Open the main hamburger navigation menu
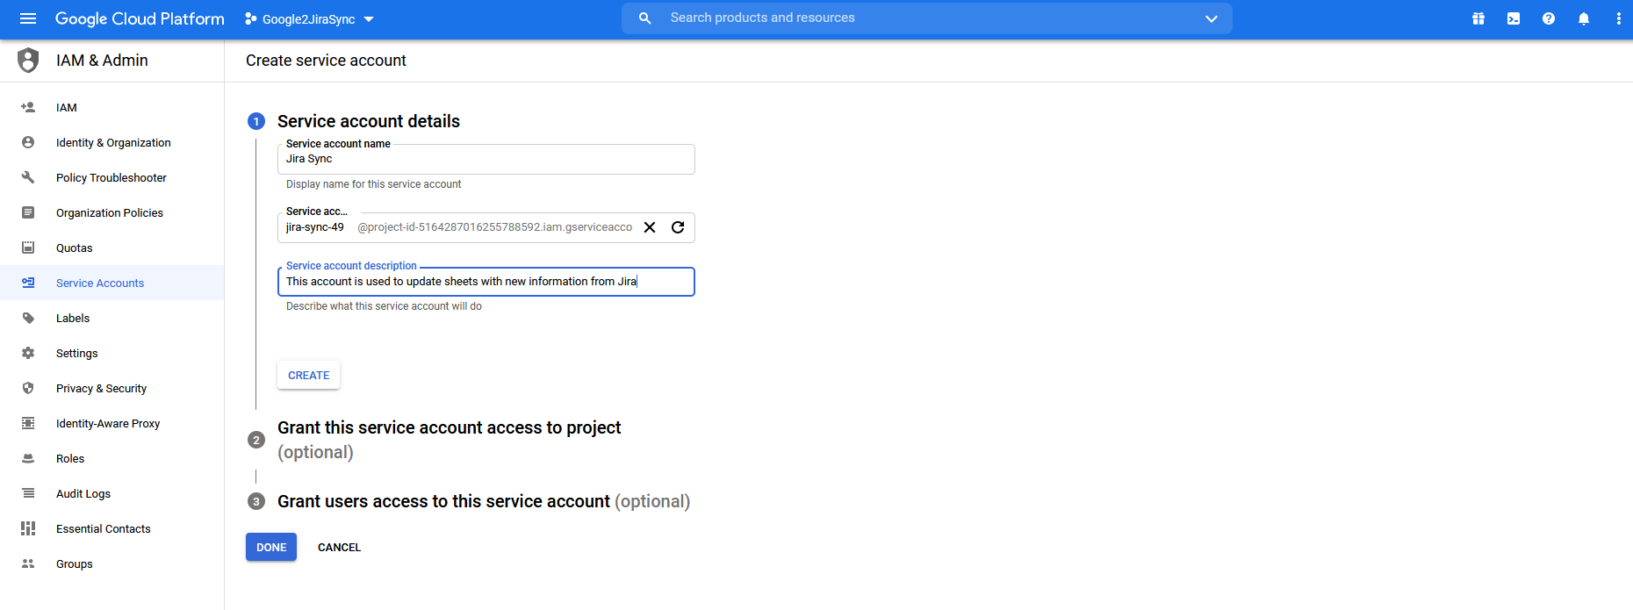This screenshot has height=610, width=1633. pos(28,18)
